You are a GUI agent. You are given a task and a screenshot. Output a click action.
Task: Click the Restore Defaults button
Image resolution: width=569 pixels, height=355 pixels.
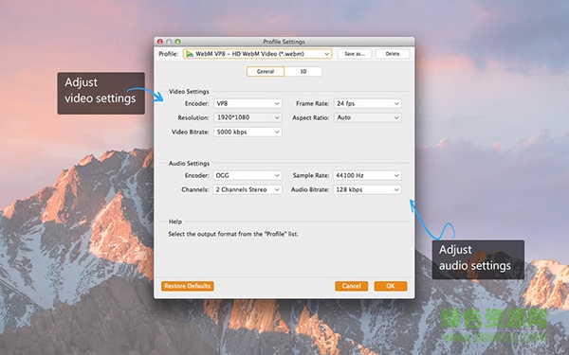pyautogui.click(x=187, y=286)
